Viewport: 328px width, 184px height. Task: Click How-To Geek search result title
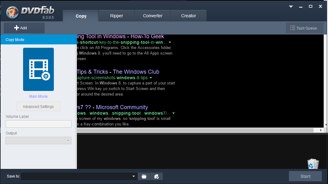(120, 36)
